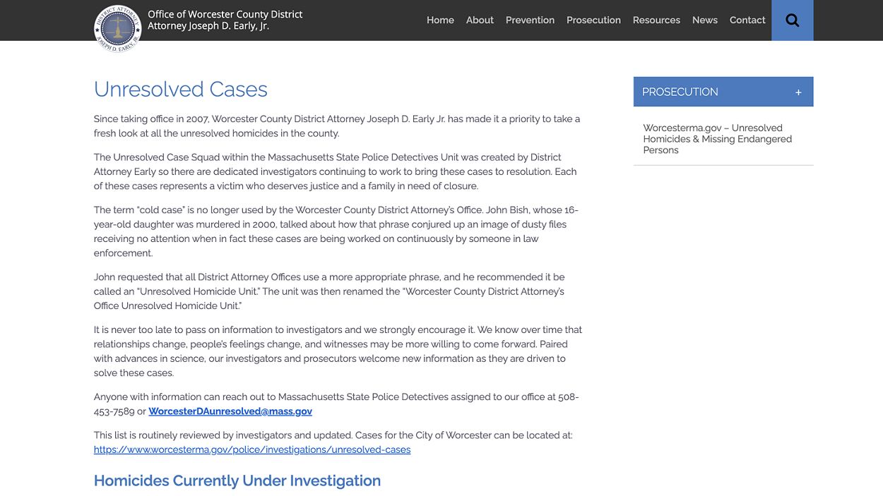Click the "Unresolved Cases" page heading
Viewport: 883px width, 496px height.
pos(181,89)
